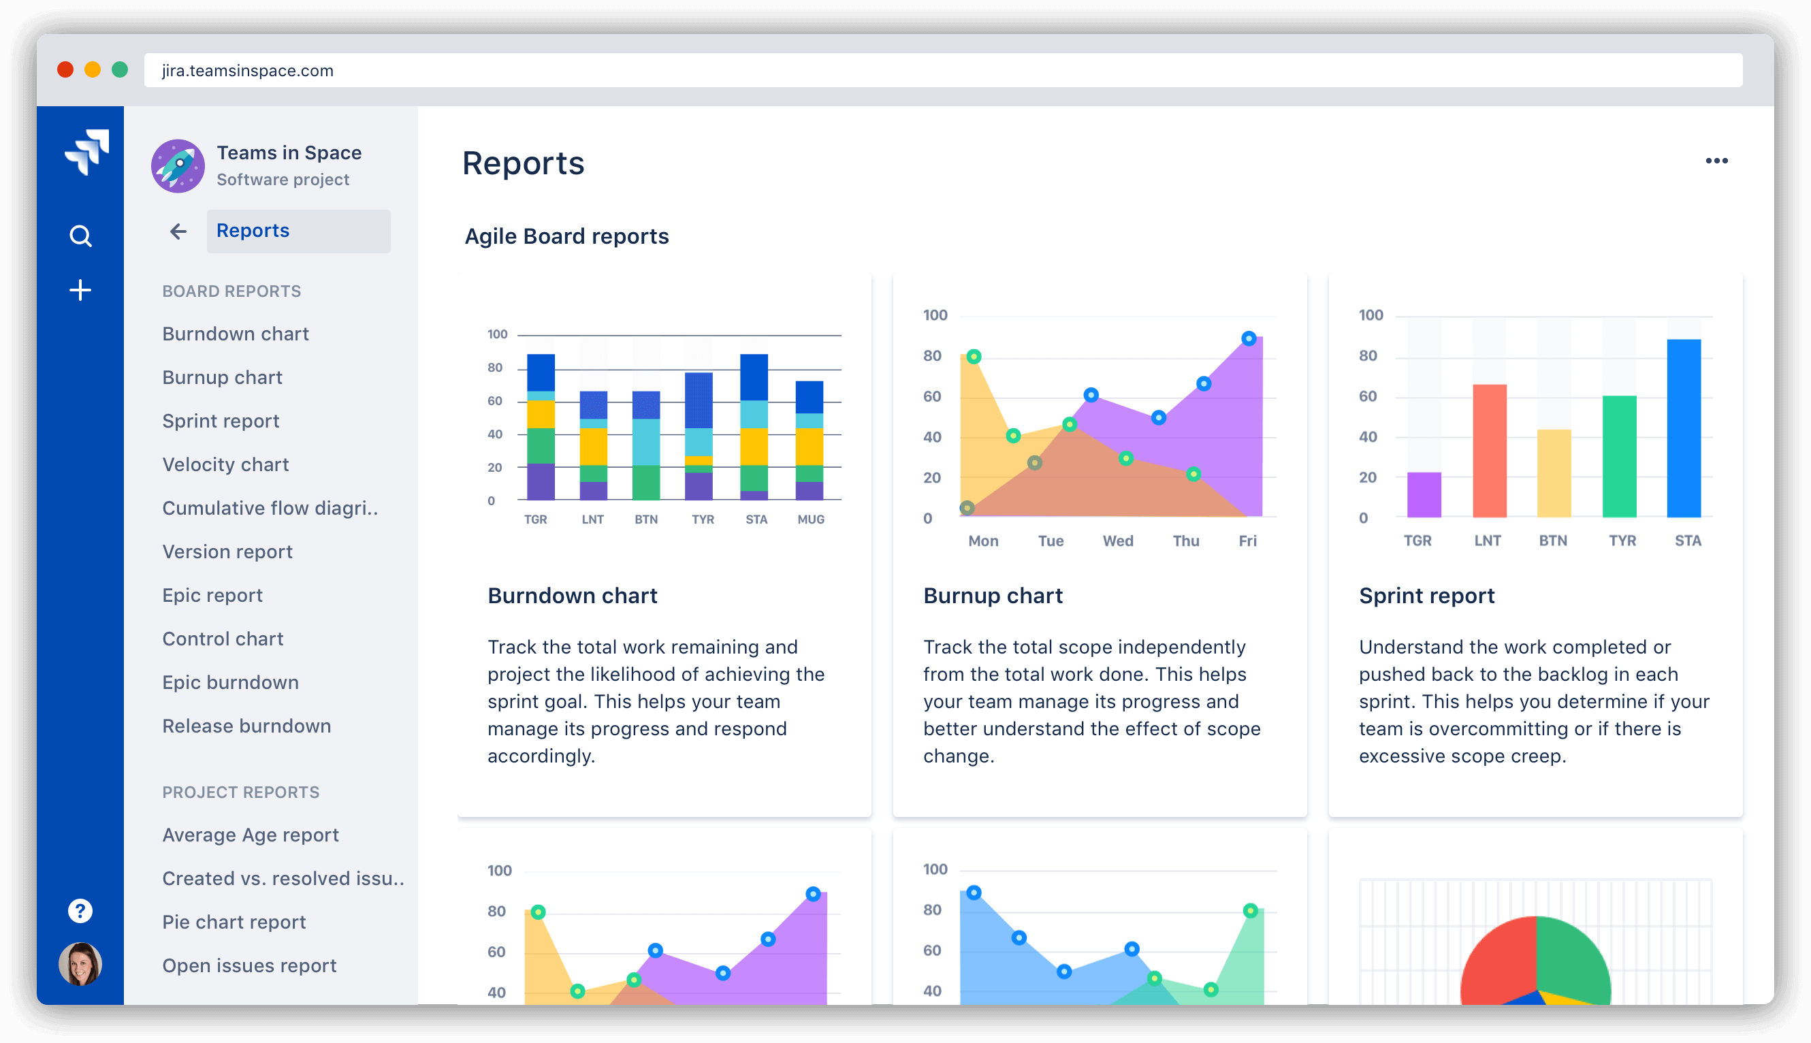This screenshot has width=1811, height=1043.
Task: Click the three-dot overflow menu icon
Action: (x=1715, y=161)
